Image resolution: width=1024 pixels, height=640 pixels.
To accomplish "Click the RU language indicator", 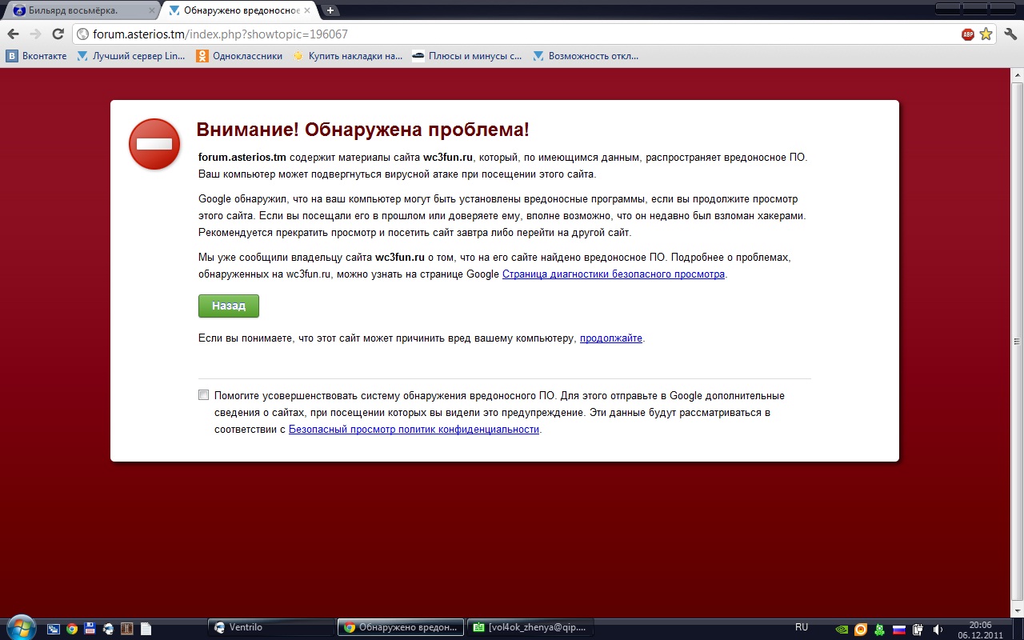I will 802,627.
